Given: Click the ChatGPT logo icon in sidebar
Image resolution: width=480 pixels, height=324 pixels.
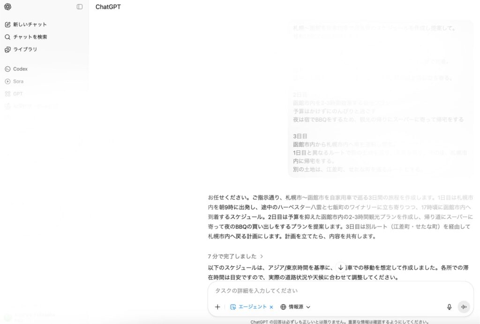Looking at the screenshot, I should [x=8, y=7].
